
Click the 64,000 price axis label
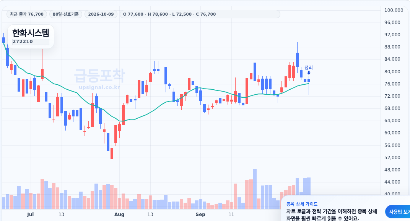(392, 121)
